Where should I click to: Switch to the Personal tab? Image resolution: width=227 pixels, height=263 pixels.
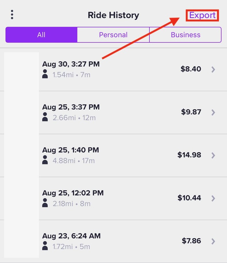pyautogui.click(x=113, y=35)
